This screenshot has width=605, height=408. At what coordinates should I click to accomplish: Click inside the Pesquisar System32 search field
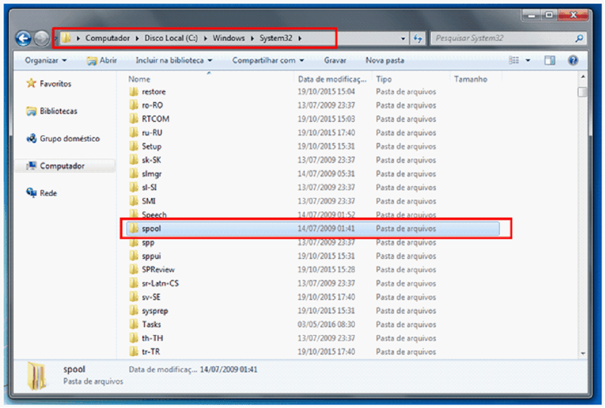[x=501, y=39]
